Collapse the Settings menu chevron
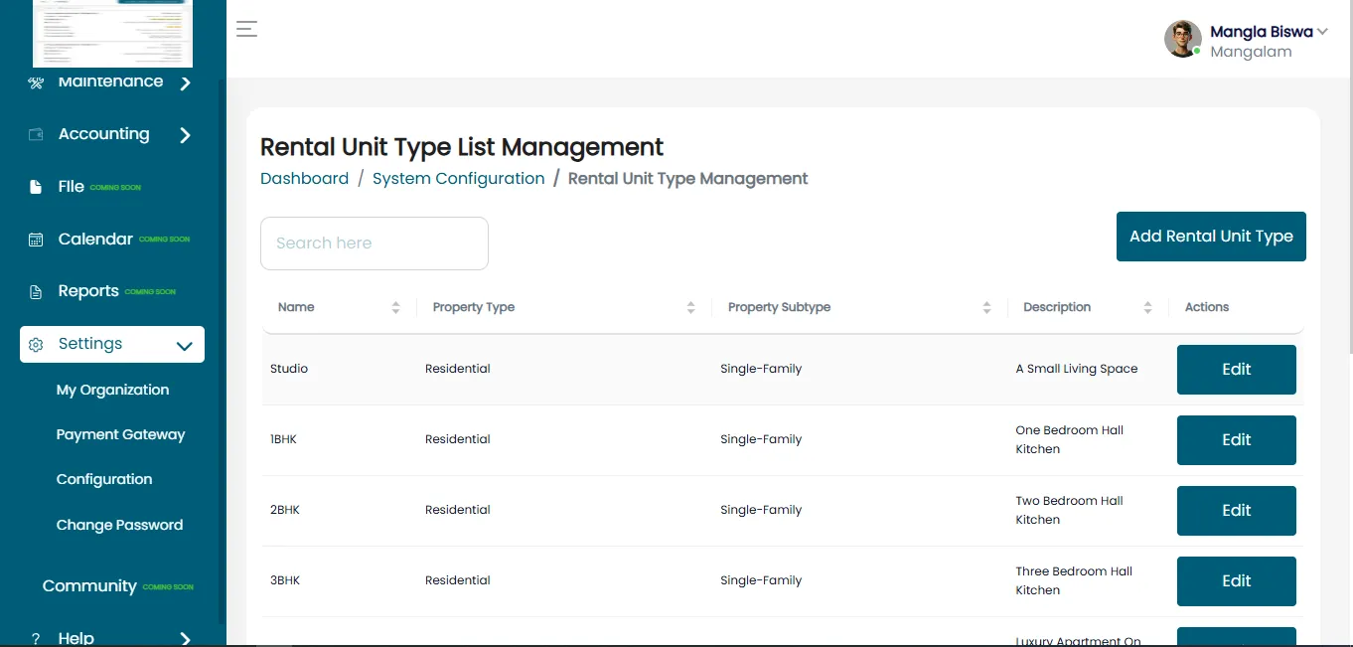Screen dimensions: 1353x647 coord(184,346)
